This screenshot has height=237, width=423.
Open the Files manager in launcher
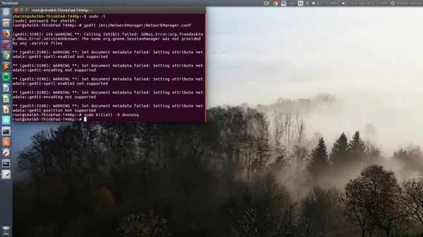click(6, 23)
